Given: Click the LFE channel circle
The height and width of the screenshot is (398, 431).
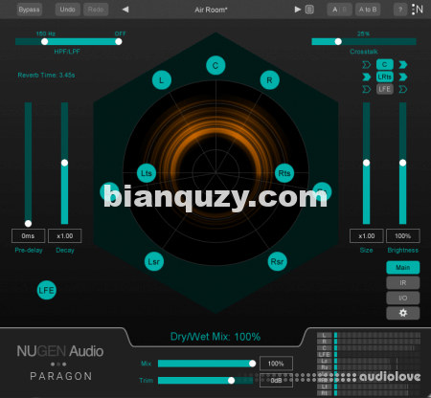Looking at the screenshot, I should (x=47, y=290).
